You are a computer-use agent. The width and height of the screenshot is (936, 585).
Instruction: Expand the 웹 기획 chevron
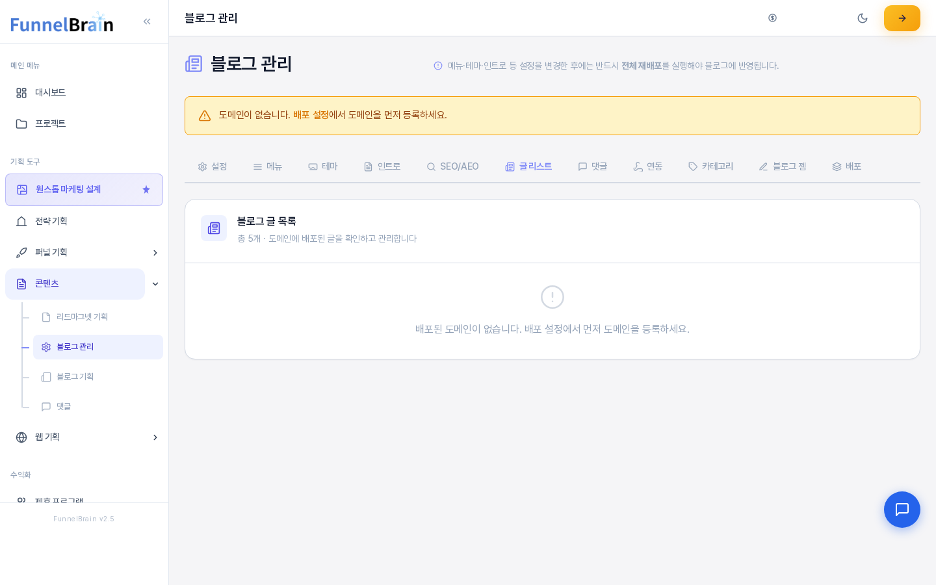pos(155,437)
